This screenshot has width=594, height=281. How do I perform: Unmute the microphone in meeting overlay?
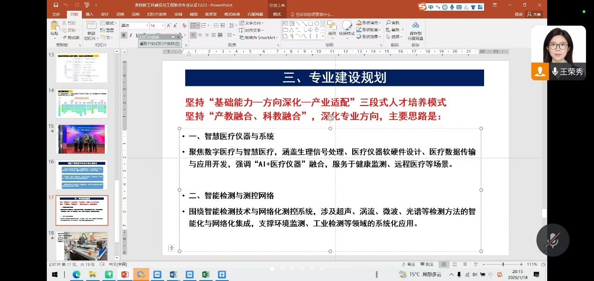click(552, 240)
